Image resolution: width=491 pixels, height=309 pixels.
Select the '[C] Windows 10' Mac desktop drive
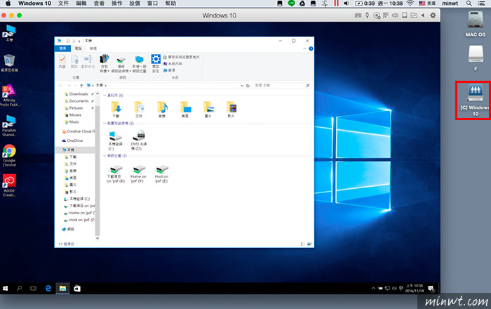[x=474, y=100]
